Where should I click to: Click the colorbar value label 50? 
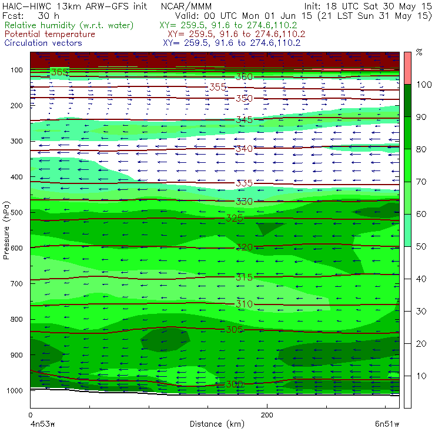tap(421, 247)
